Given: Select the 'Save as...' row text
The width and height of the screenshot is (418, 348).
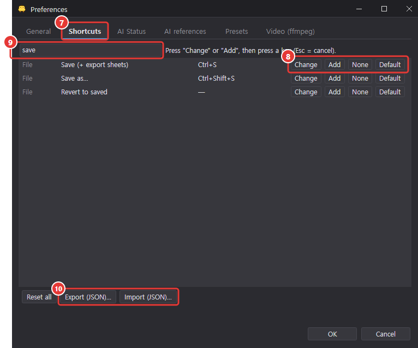Looking at the screenshot, I should click(x=74, y=79).
